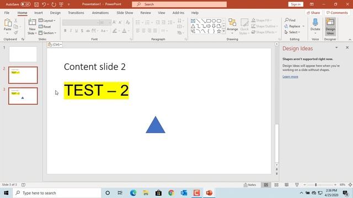The height and width of the screenshot is (198, 353).
Task: Click the Search box in title bar
Action: point(179,4)
